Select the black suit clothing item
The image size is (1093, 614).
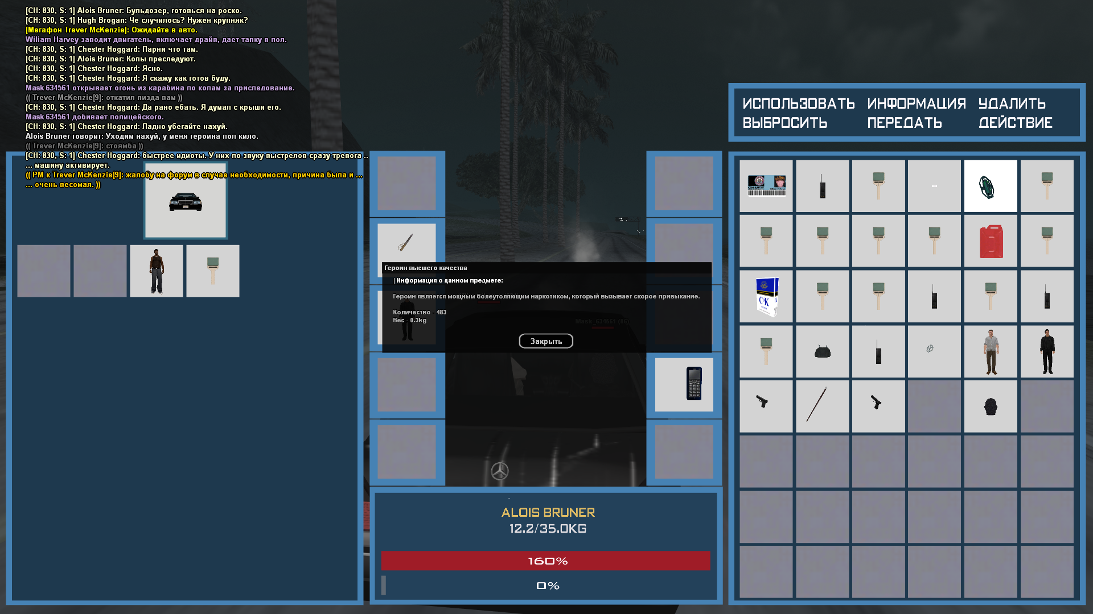click(1046, 351)
